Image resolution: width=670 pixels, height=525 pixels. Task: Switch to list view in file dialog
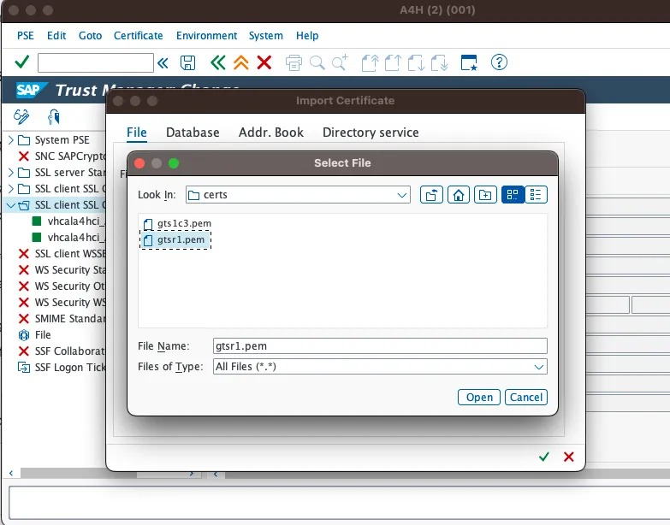click(513, 195)
